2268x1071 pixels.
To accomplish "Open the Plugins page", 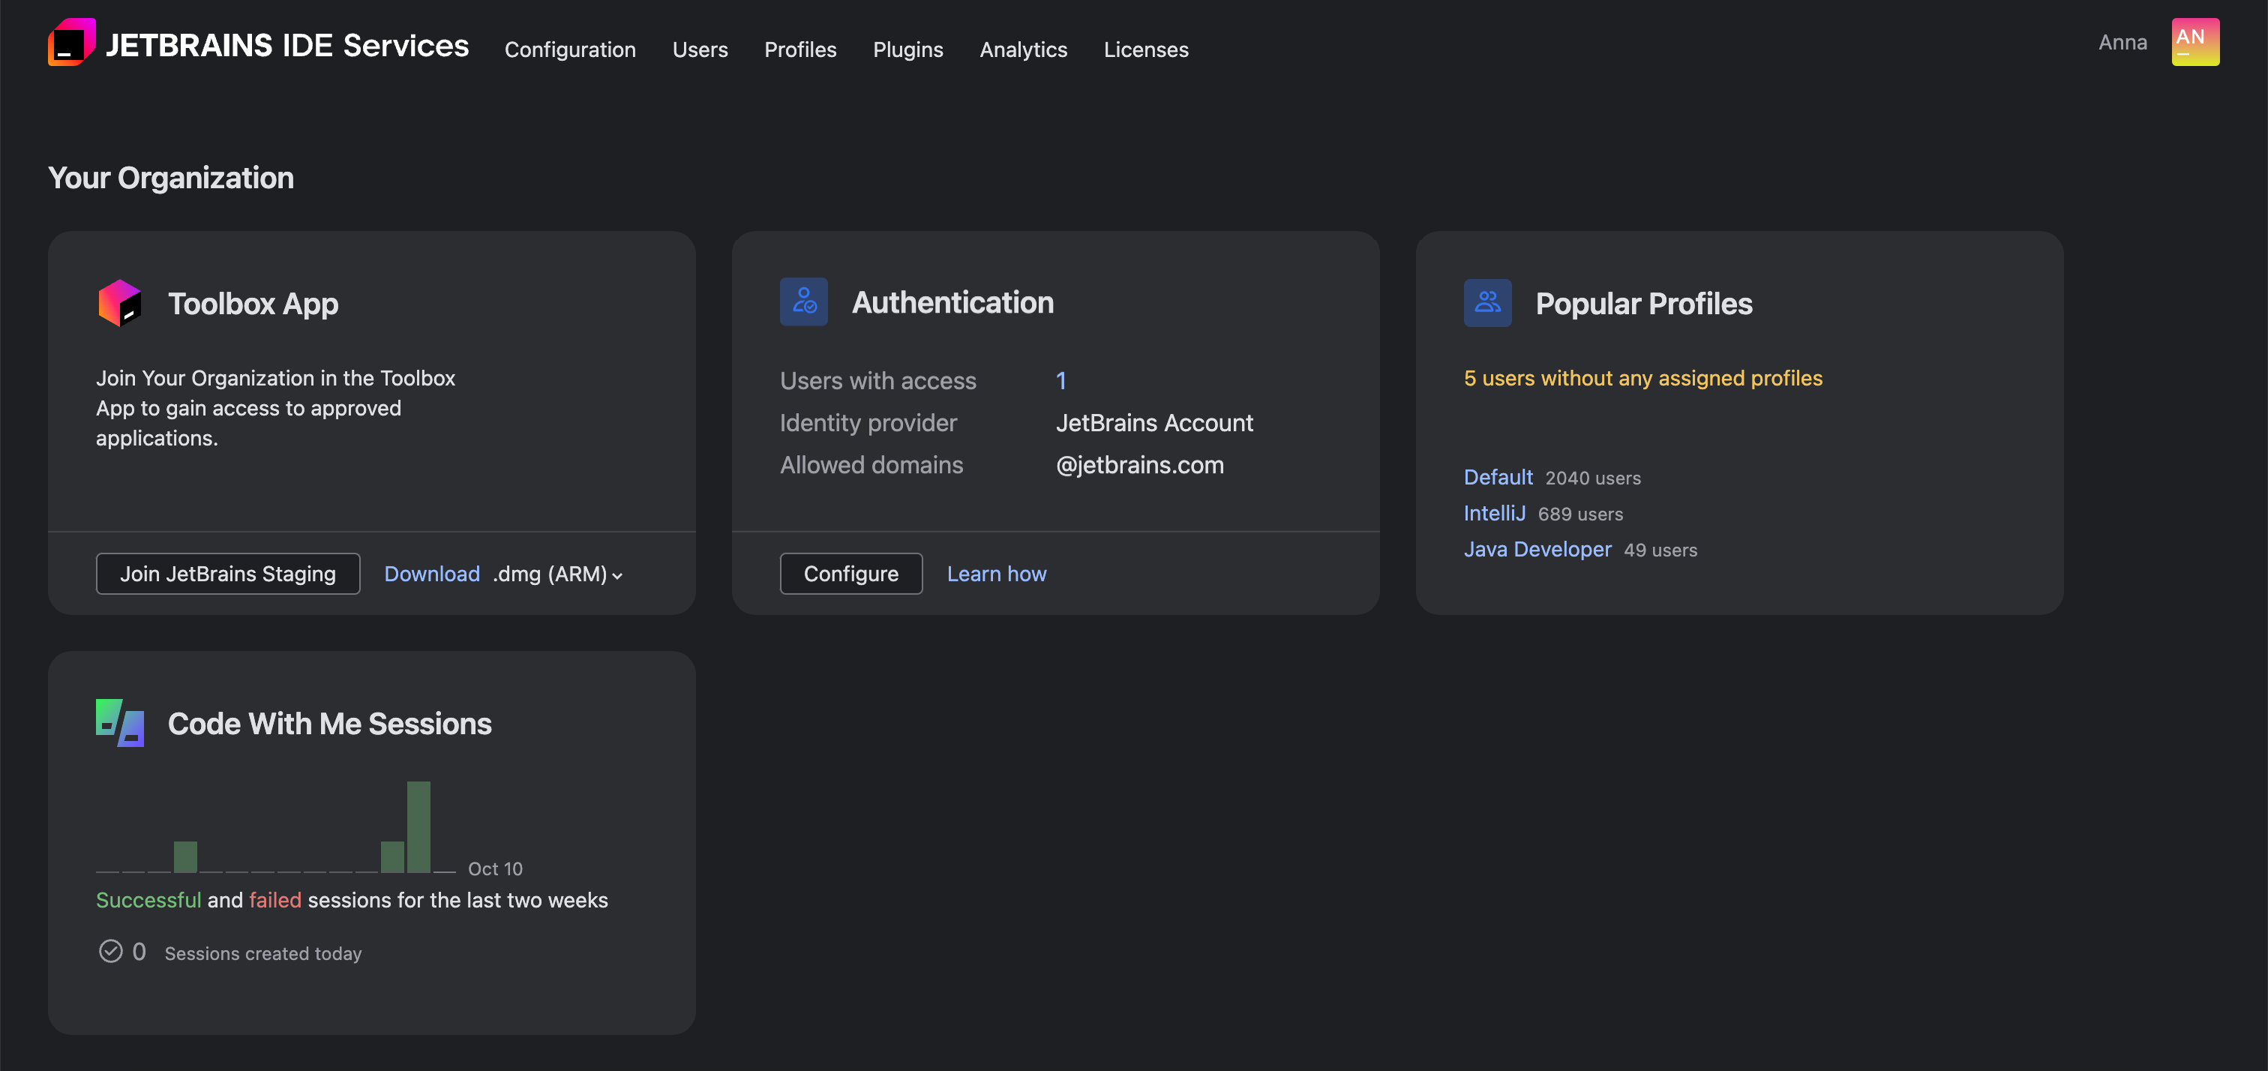I will [907, 49].
